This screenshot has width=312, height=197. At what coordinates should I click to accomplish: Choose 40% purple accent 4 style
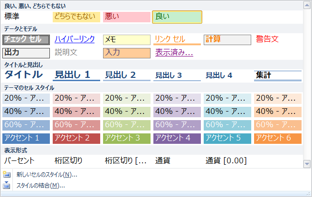pyautogui.click(x=177, y=112)
